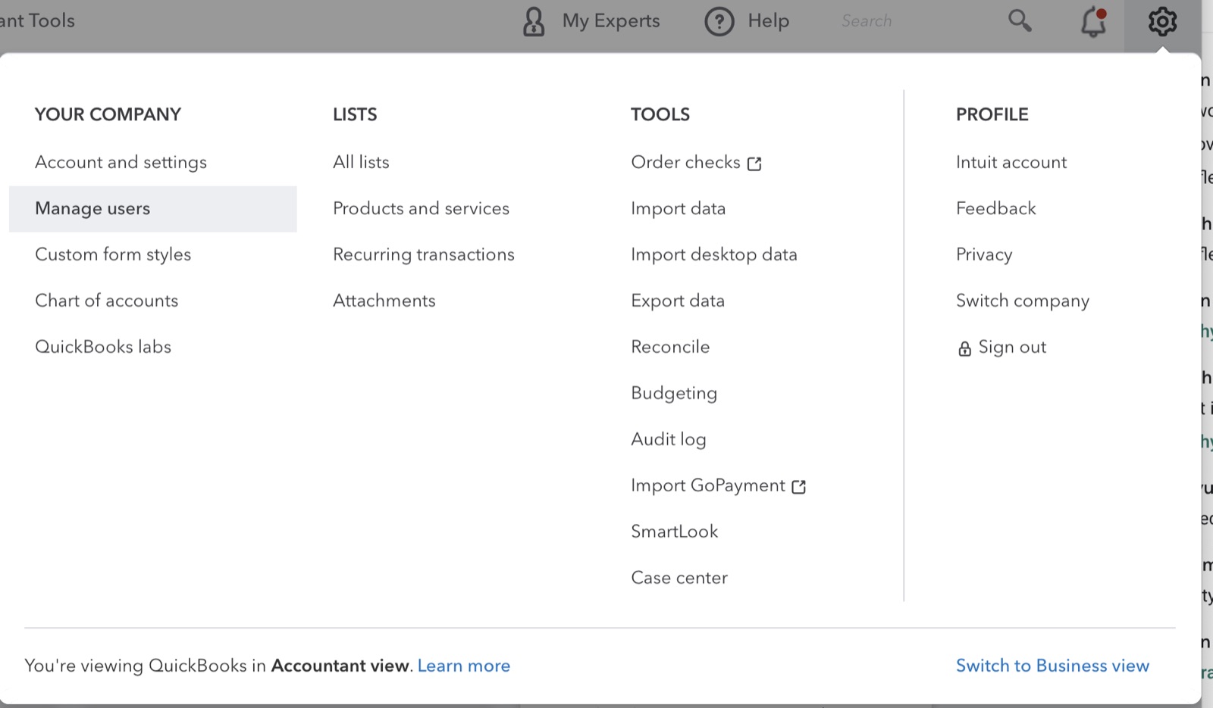Open Account and settings
This screenshot has width=1213, height=708.
(121, 162)
